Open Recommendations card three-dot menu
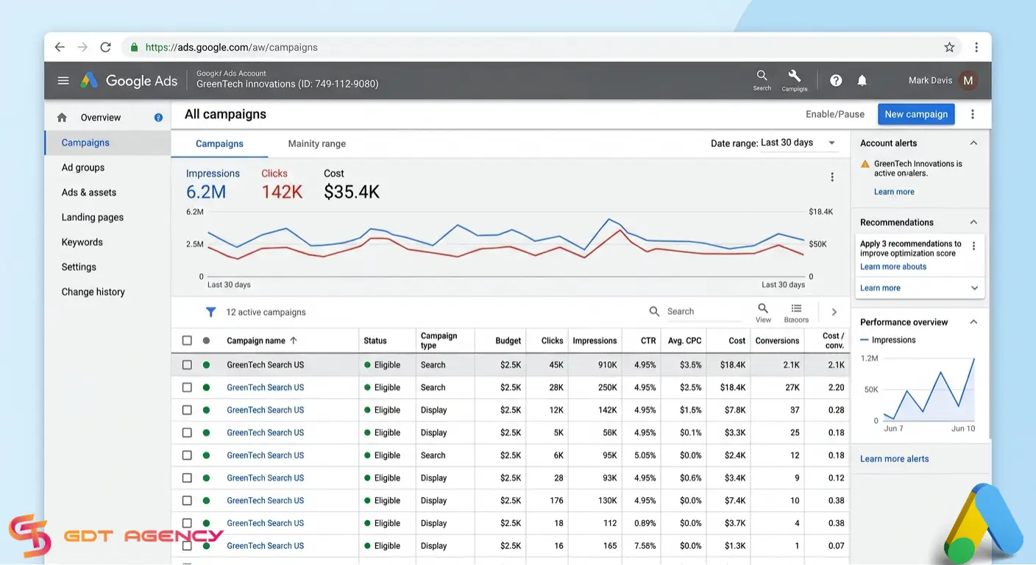Image resolution: width=1036 pixels, height=565 pixels. point(974,246)
